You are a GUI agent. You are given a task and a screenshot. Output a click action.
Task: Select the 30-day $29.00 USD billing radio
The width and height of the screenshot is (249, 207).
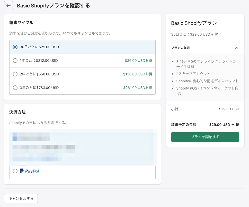coord(15,47)
